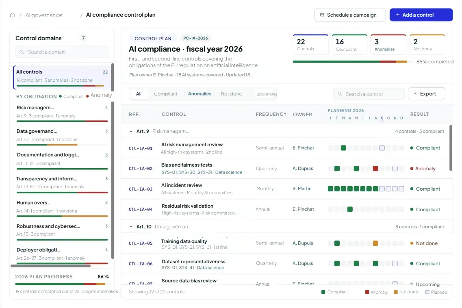462x308 pixels.
Task: Switch to the Compliant filter tab
Action: 166,94
